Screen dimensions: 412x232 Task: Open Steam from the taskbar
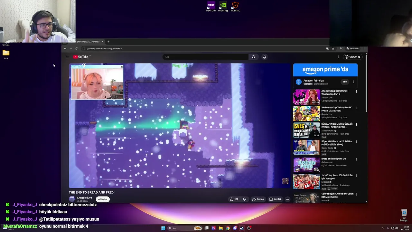[242, 228]
